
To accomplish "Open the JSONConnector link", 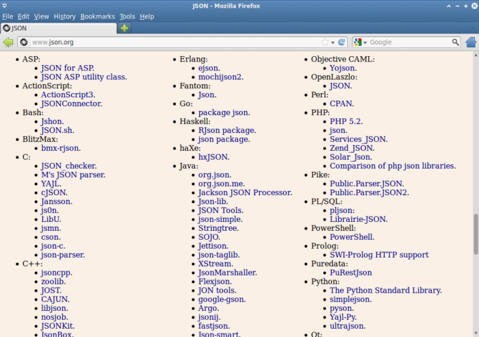I will pyautogui.click(x=71, y=103).
